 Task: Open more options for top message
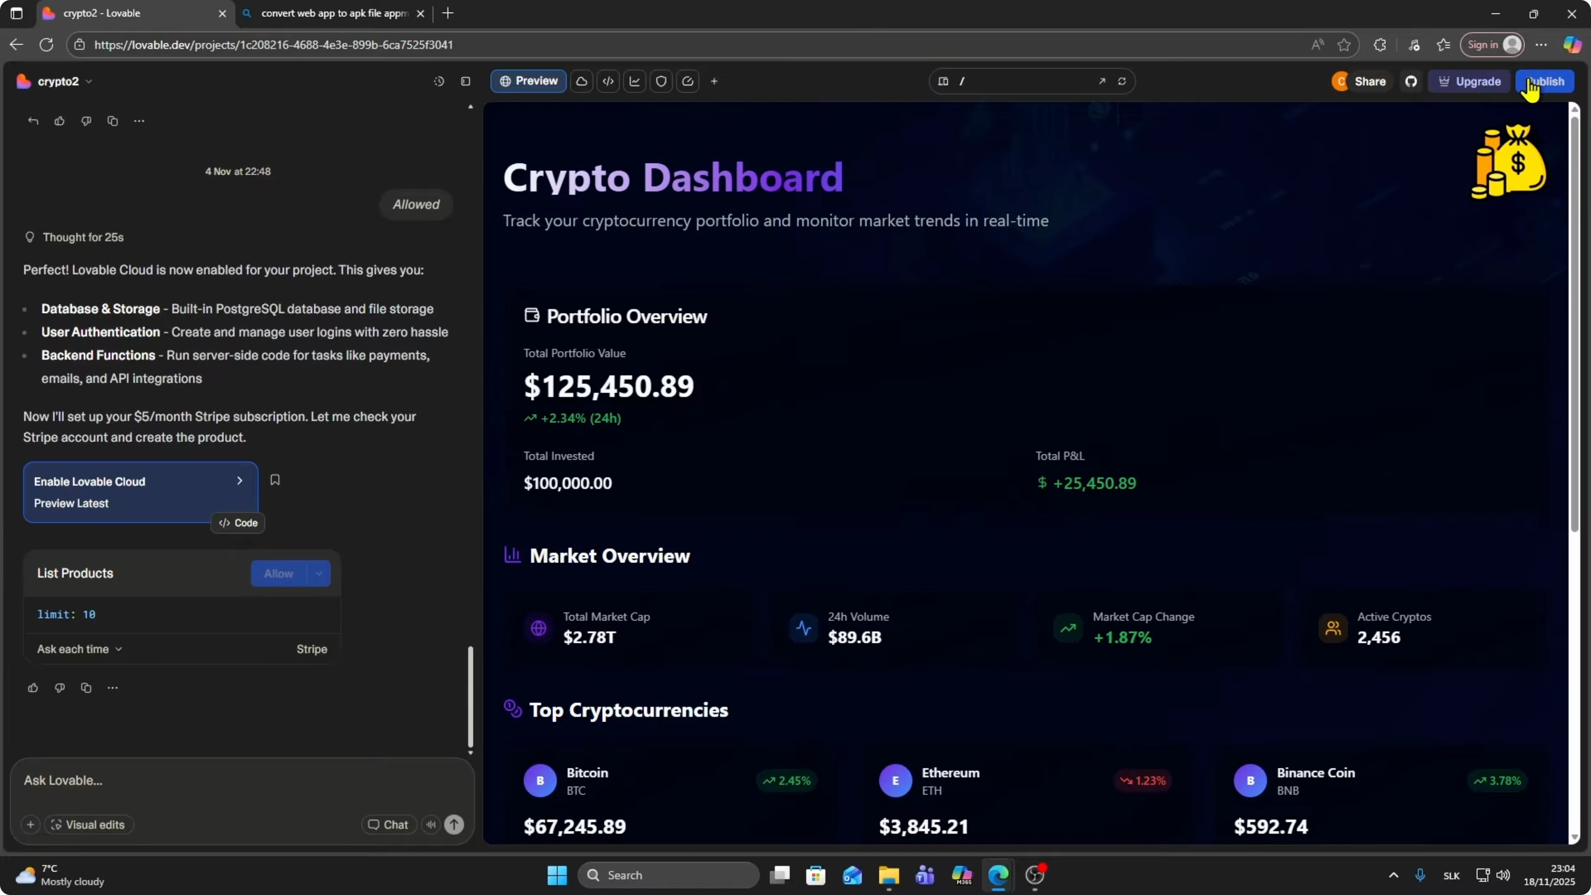pos(139,121)
